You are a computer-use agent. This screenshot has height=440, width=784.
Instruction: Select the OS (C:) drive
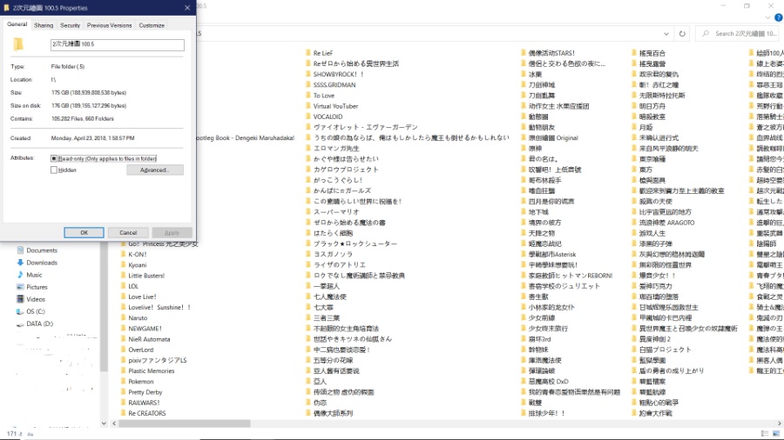(x=36, y=311)
